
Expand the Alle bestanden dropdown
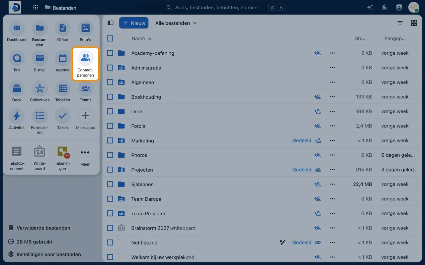click(176, 23)
